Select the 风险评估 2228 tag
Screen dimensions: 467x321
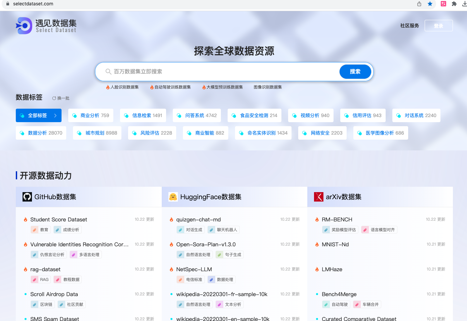[152, 133]
